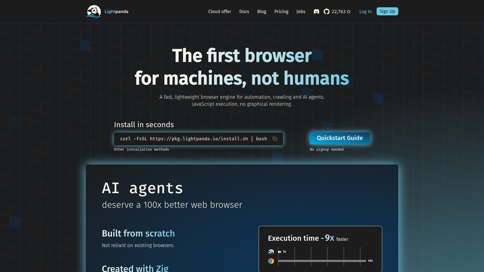
Task: Click the "46s" chart label
Action: click(x=370, y=261)
